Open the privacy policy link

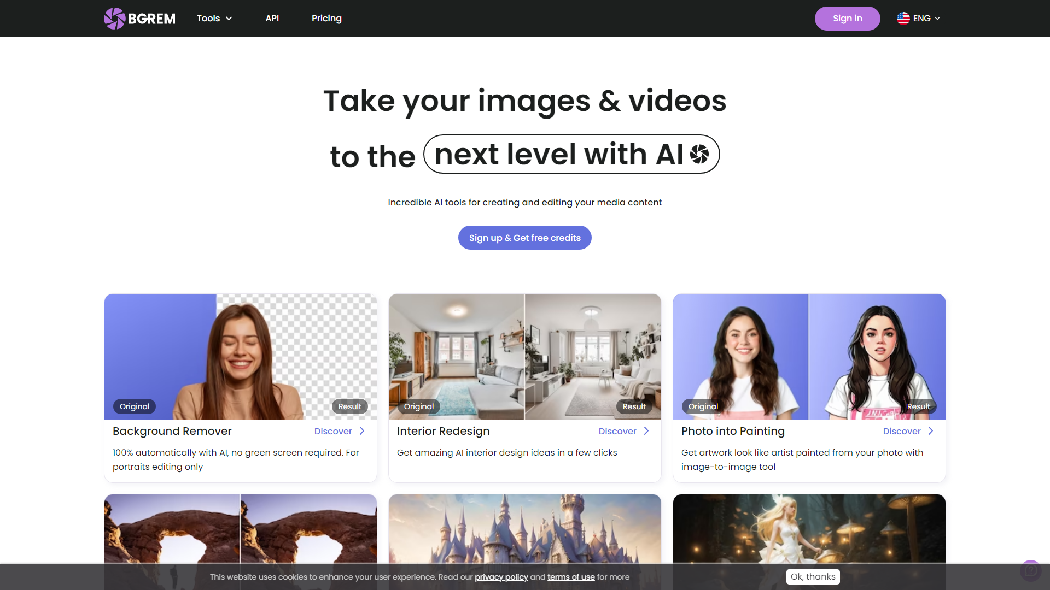point(501,577)
